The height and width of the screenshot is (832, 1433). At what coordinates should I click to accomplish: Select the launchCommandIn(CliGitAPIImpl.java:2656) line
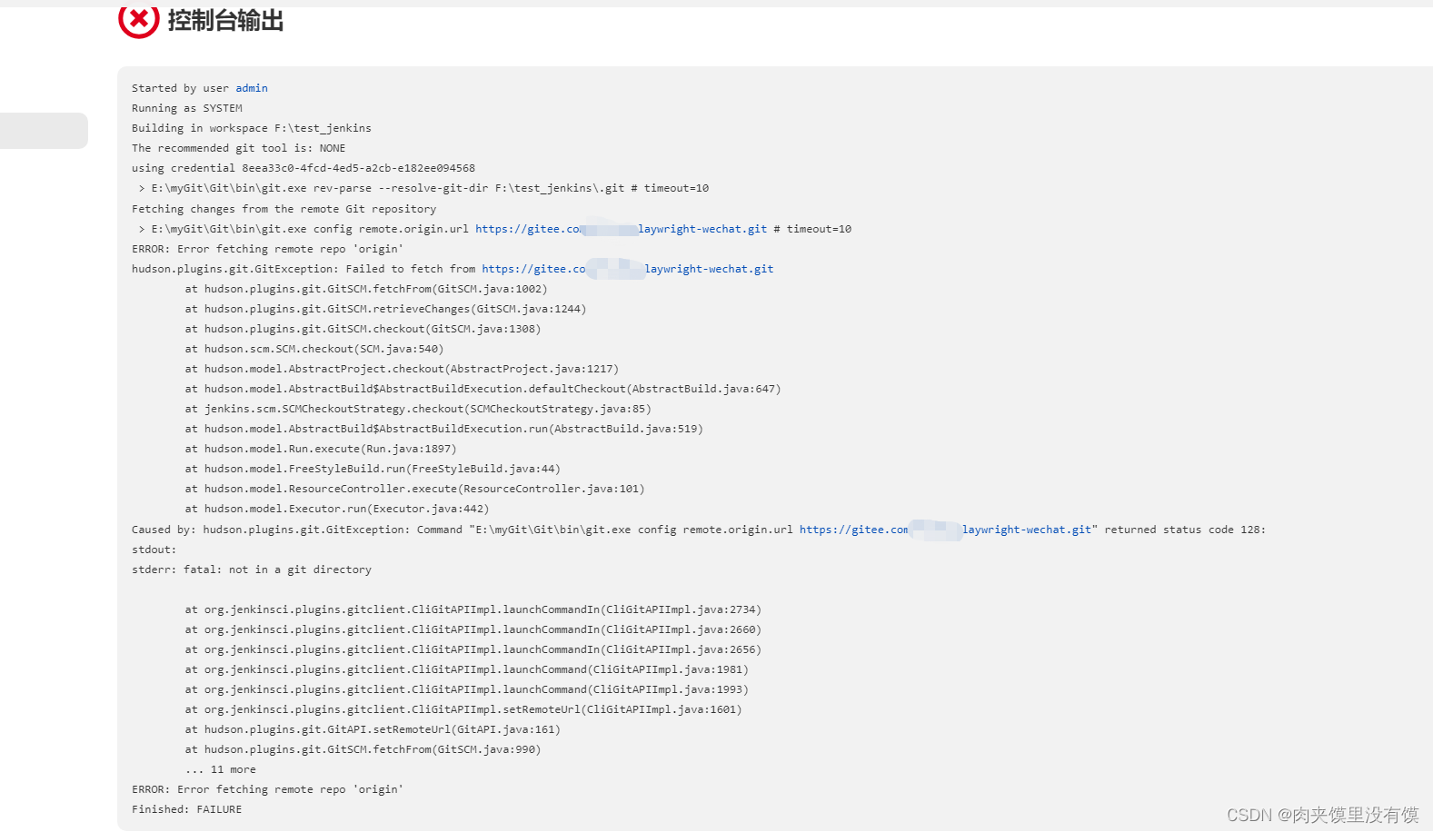click(473, 649)
